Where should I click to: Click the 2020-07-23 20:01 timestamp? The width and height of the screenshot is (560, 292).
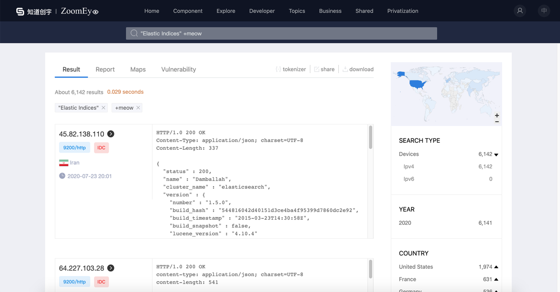tap(90, 176)
